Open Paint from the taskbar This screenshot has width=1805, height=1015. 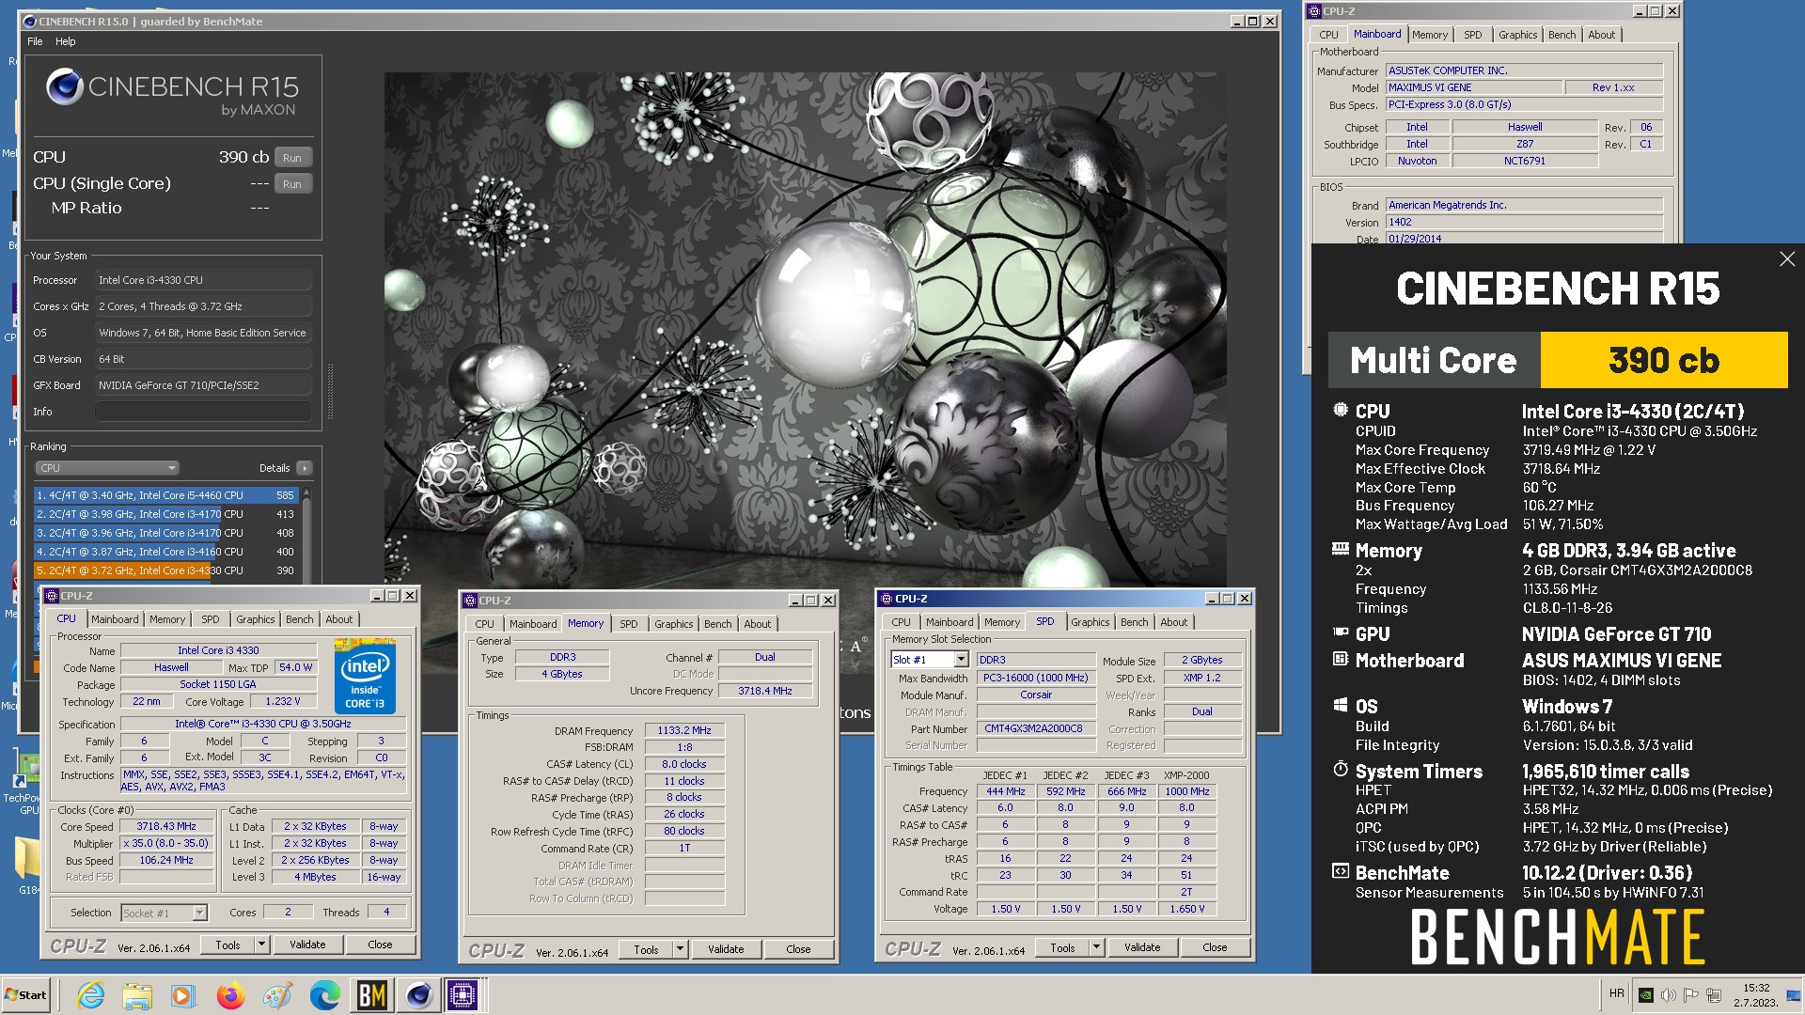tap(277, 995)
